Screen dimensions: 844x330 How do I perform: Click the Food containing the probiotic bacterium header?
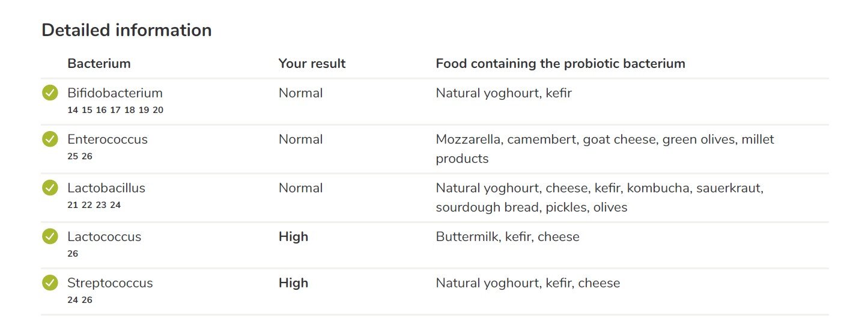pyautogui.click(x=560, y=64)
